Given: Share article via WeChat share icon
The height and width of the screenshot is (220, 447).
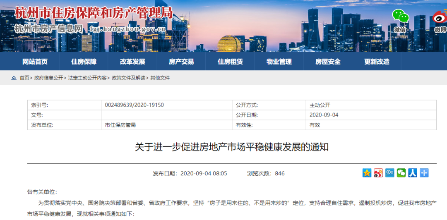Looking at the screenshot, I should [401, 173].
